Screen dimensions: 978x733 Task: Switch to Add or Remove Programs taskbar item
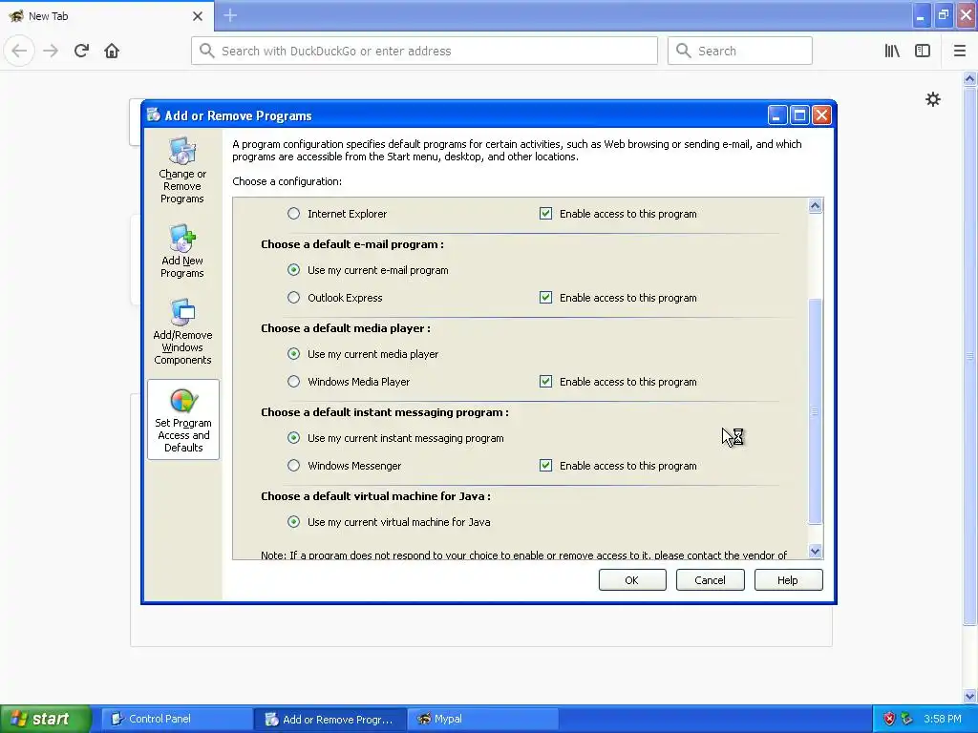tap(330, 719)
